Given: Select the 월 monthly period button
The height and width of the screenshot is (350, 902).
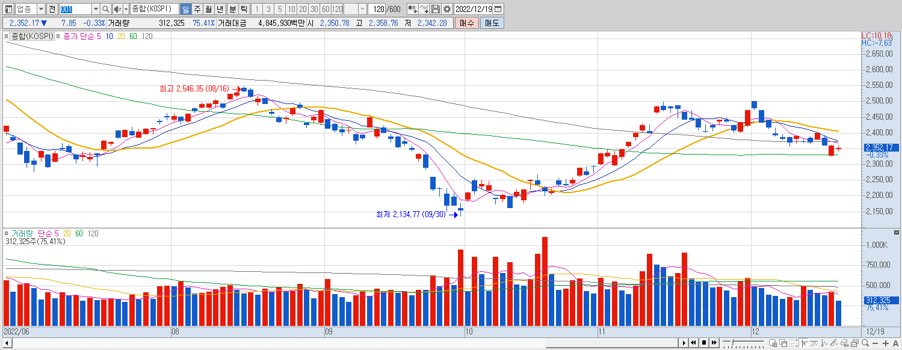Looking at the screenshot, I should point(208,9).
